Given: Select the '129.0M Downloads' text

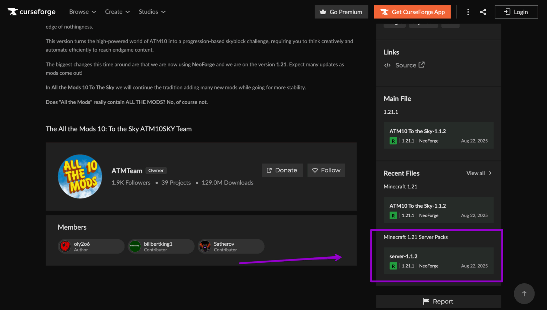Looking at the screenshot, I should pos(228,183).
